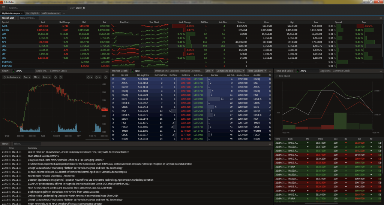Viewport: 384px width, 205px height.
Task: Close the My Main Workspace tab
Action: tap(22, 13)
